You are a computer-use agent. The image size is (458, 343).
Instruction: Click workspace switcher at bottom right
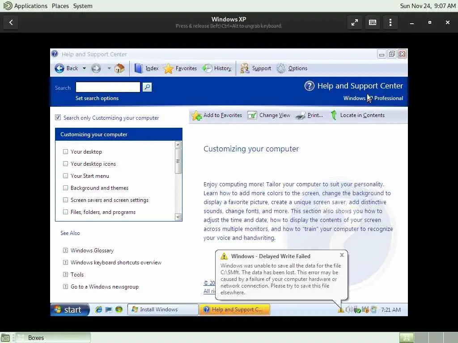pyautogui.click(x=428, y=338)
